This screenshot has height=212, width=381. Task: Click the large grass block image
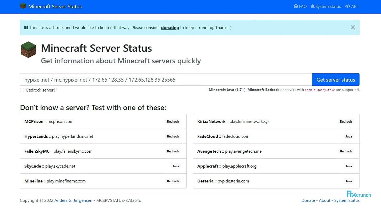28,50
